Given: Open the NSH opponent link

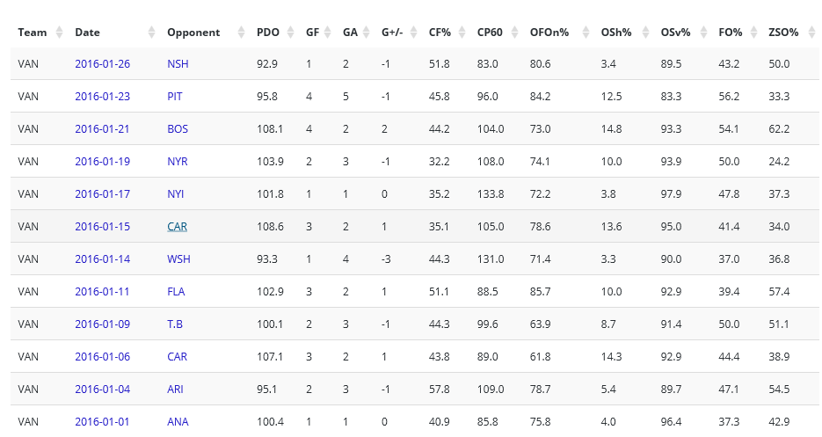Looking at the screenshot, I should [x=178, y=64].
